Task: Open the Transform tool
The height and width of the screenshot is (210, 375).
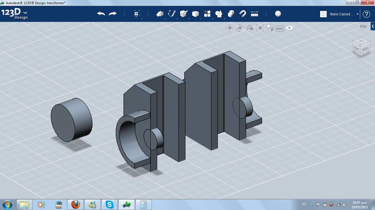Action: [137, 14]
